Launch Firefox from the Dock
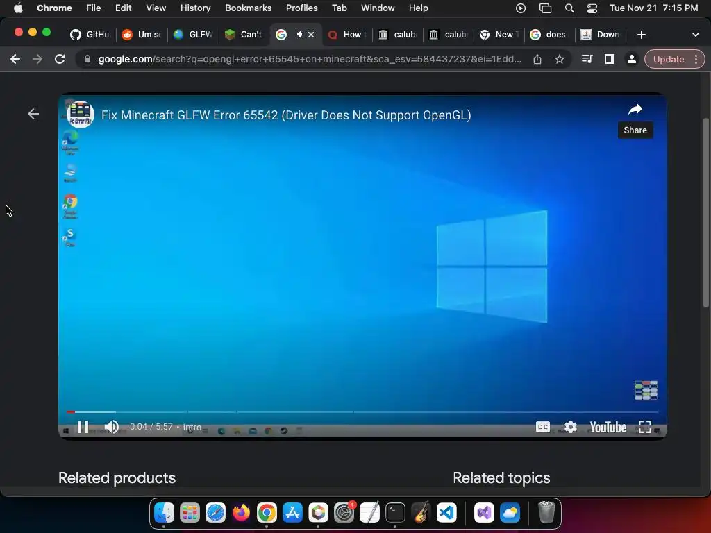This screenshot has width=711, height=533. pyautogui.click(x=241, y=513)
